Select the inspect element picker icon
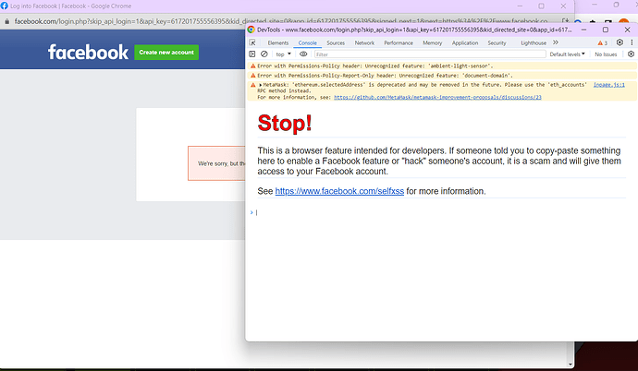638x371 pixels. point(252,42)
